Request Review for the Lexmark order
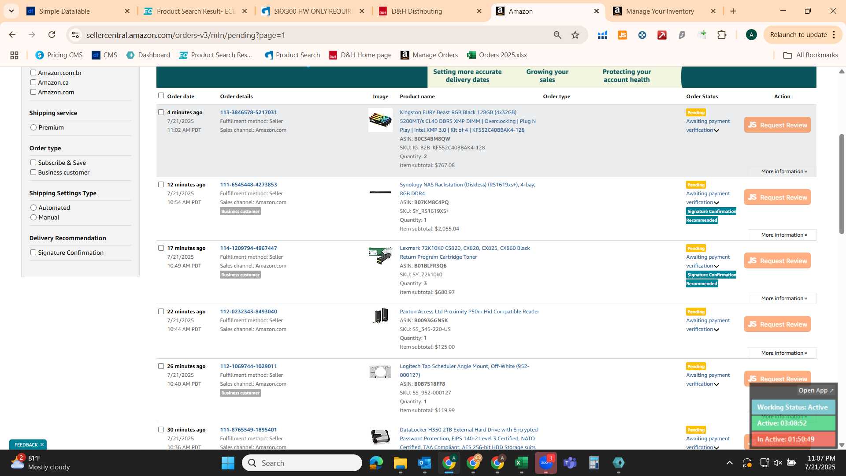This screenshot has height=476, width=846. [x=777, y=261]
